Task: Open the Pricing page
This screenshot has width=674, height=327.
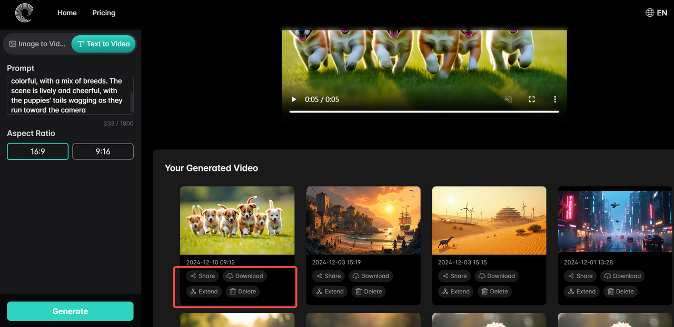Action: click(104, 13)
